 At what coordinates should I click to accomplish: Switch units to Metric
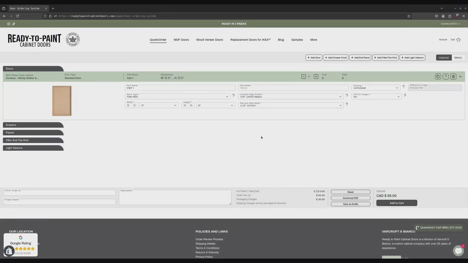[x=458, y=58]
